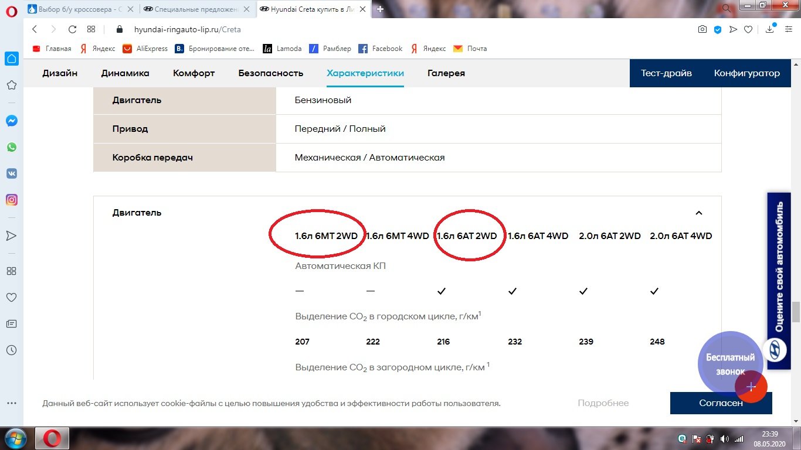Image resolution: width=801 pixels, height=450 pixels.
Task: Go back to the previous page
Action: click(x=35, y=29)
